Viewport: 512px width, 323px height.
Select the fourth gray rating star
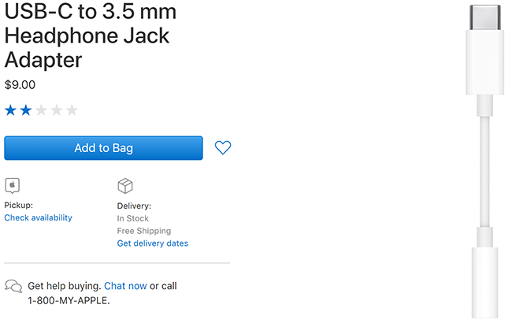click(57, 110)
